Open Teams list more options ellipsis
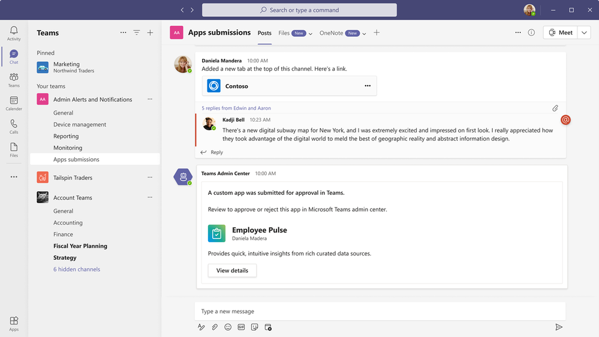599x337 pixels. (x=123, y=32)
